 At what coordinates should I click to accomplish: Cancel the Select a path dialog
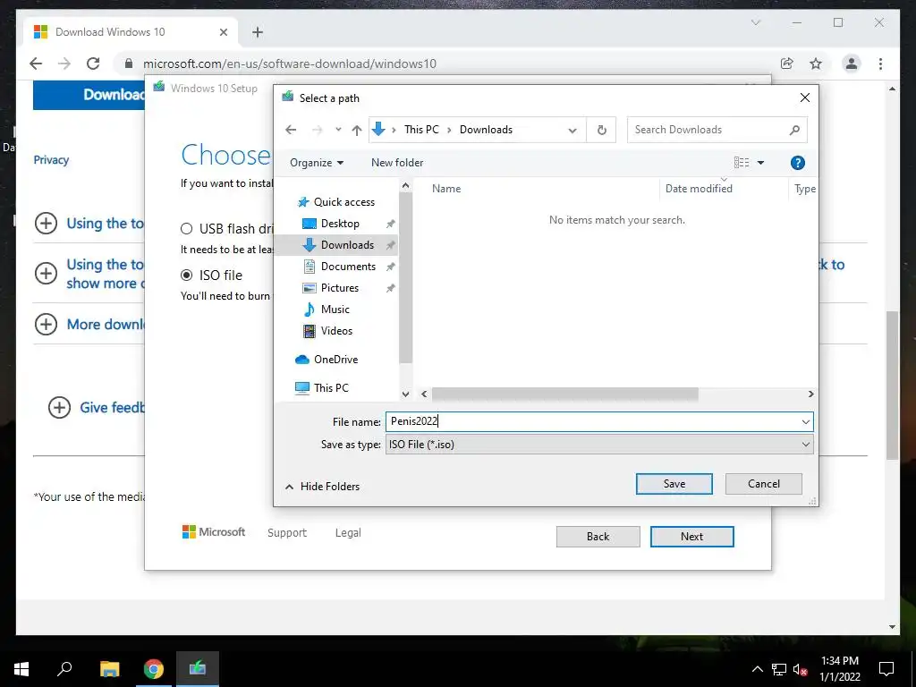coord(764,484)
